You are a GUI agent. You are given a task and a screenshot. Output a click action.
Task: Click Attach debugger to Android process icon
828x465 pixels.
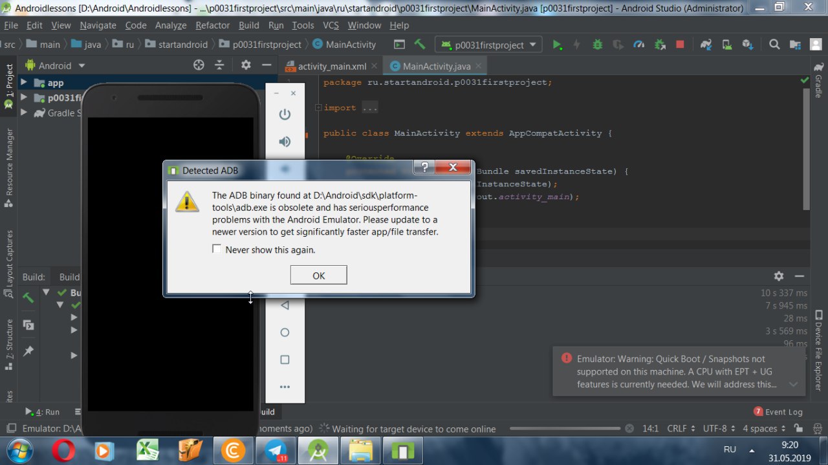660,45
